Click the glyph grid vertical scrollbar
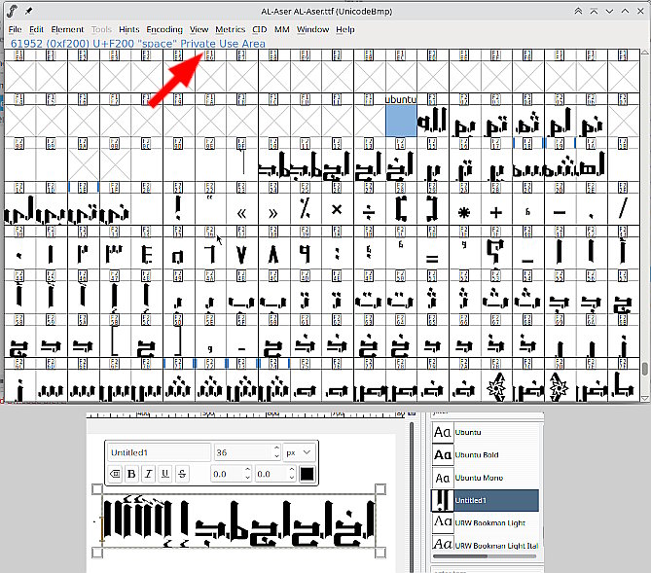This screenshot has width=651, height=573. (645, 370)
